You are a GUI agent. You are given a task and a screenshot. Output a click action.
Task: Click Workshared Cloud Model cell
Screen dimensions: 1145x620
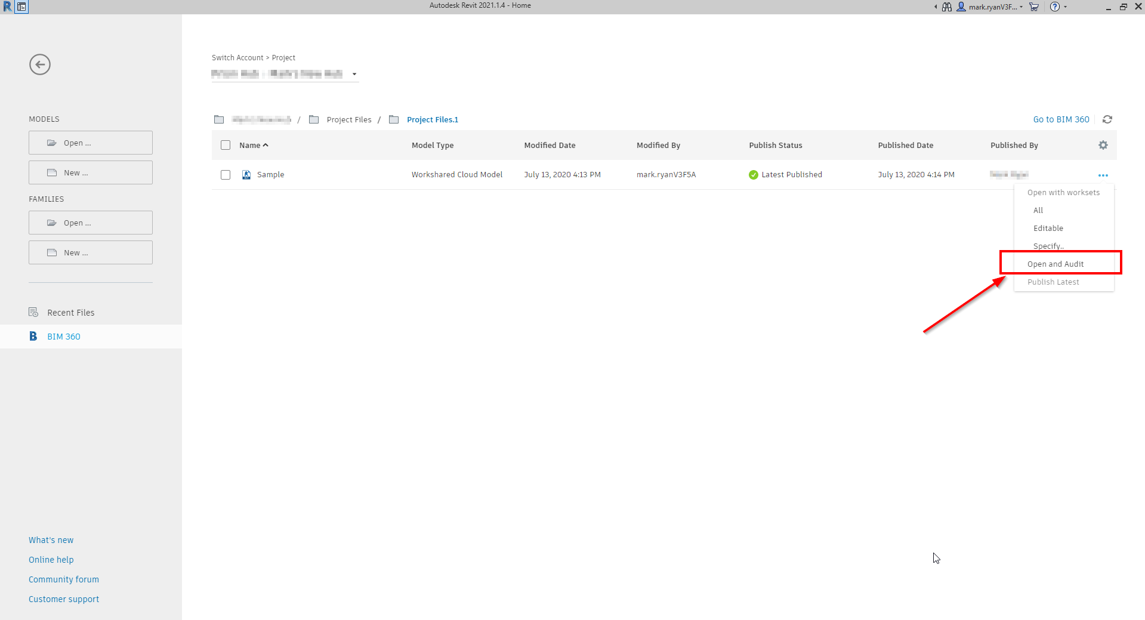tap(457, 174)
